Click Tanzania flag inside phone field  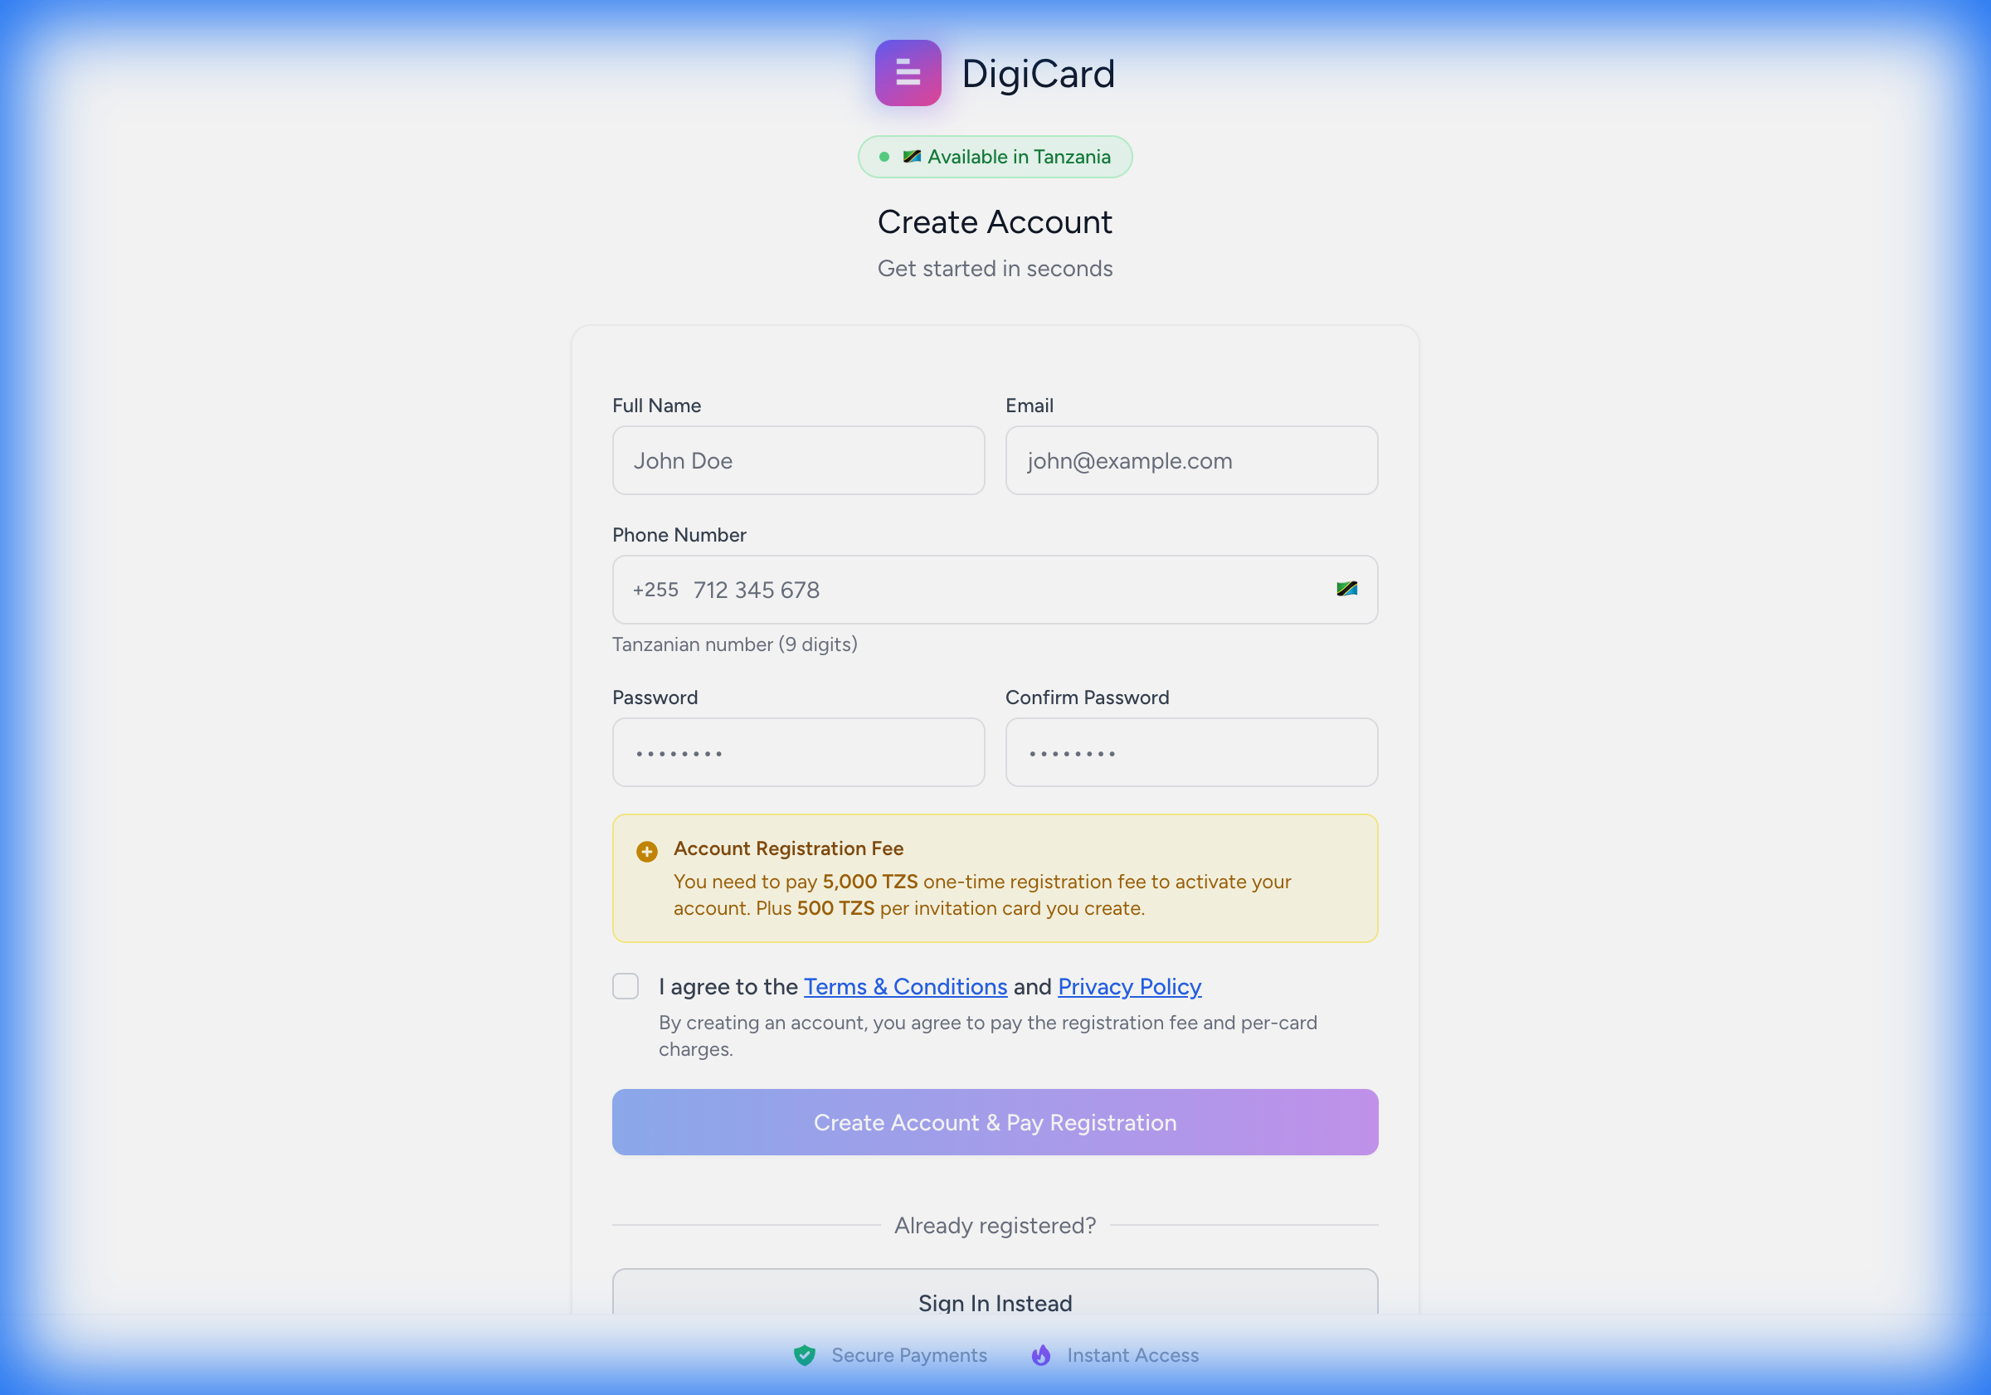(1346, 590)
